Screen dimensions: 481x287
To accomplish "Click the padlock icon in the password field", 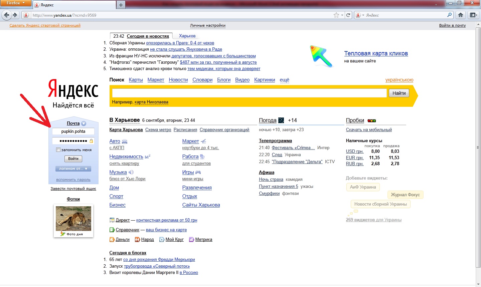I will (x=91, y=141).
